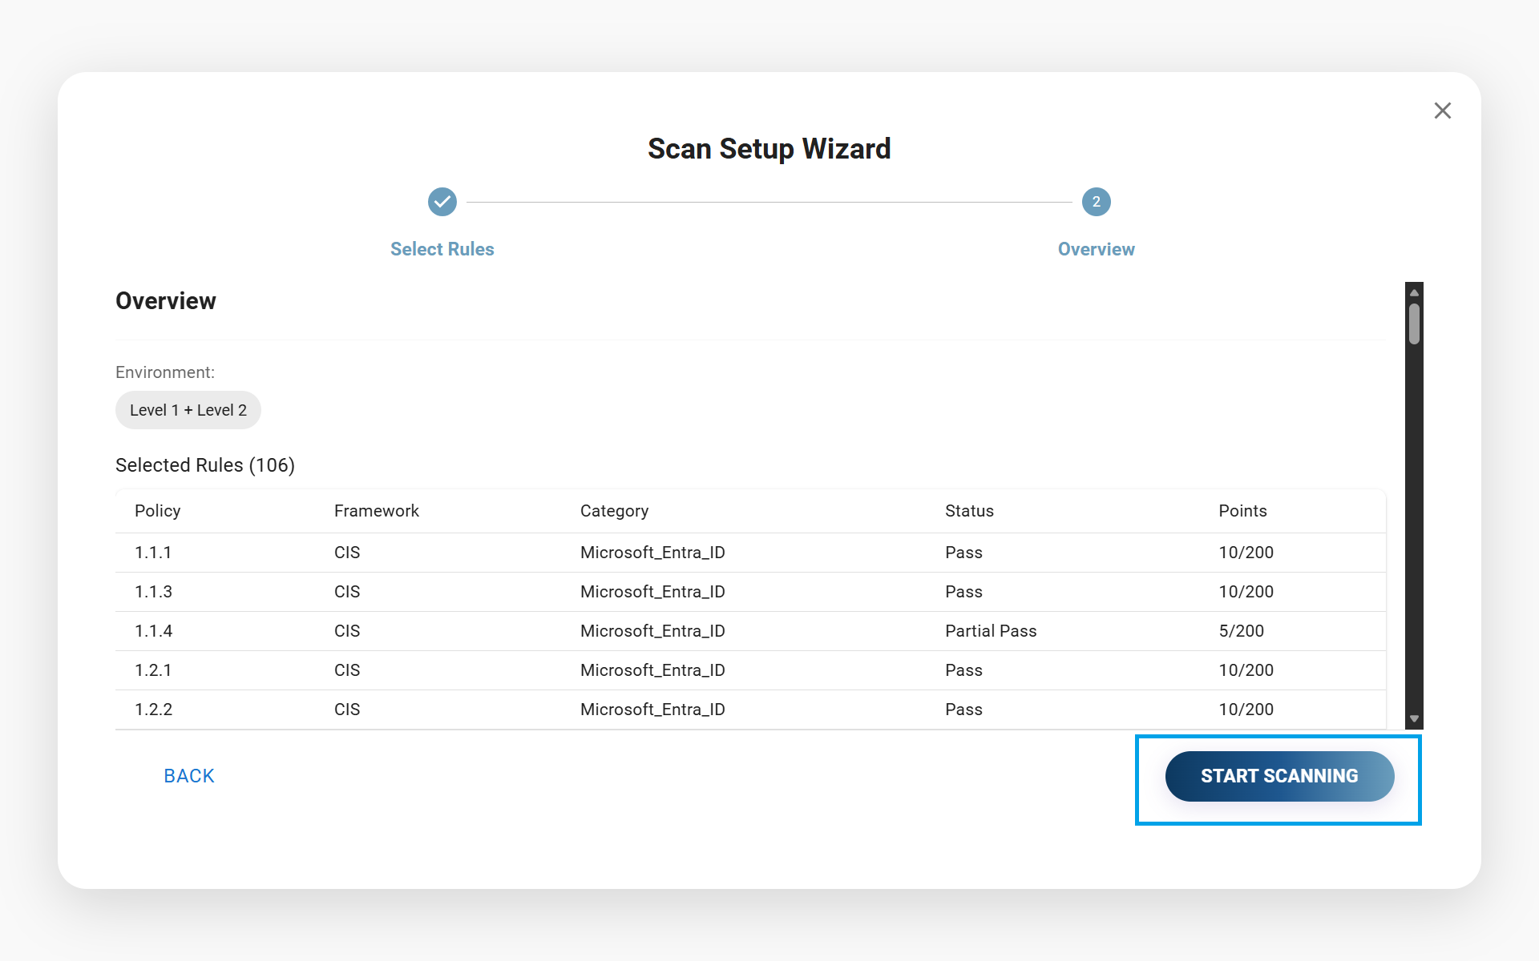This screenshot has width=1539, height=961.
Task: Sort the table by Status column
Action: point(969,510)
